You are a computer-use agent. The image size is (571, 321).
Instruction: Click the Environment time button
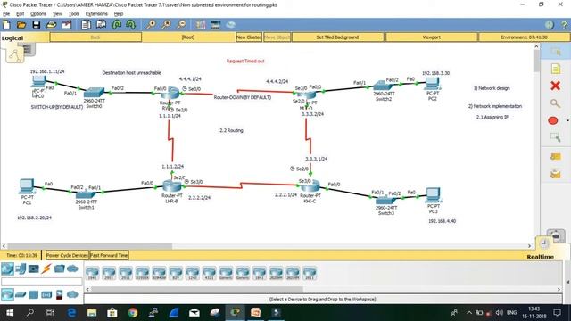click(x=524, y=37)
